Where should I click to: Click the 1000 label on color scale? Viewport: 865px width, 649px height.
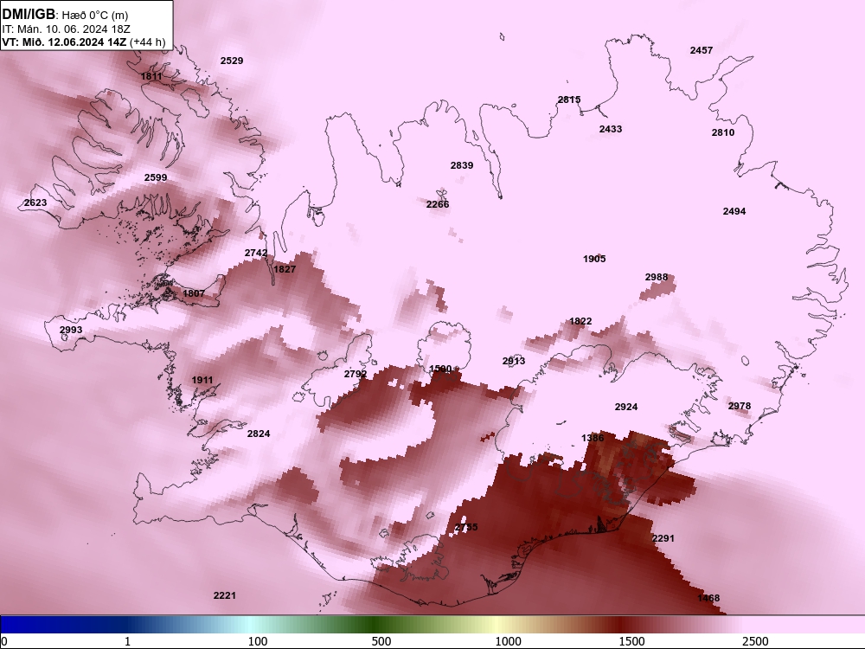click(x=508, y=641)
